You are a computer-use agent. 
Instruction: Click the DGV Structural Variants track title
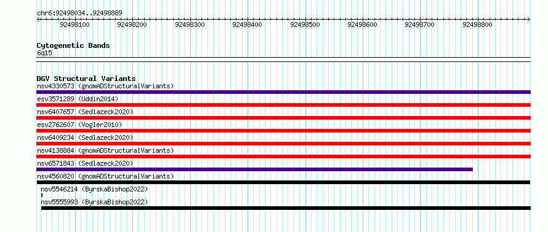tap(86, 79)
